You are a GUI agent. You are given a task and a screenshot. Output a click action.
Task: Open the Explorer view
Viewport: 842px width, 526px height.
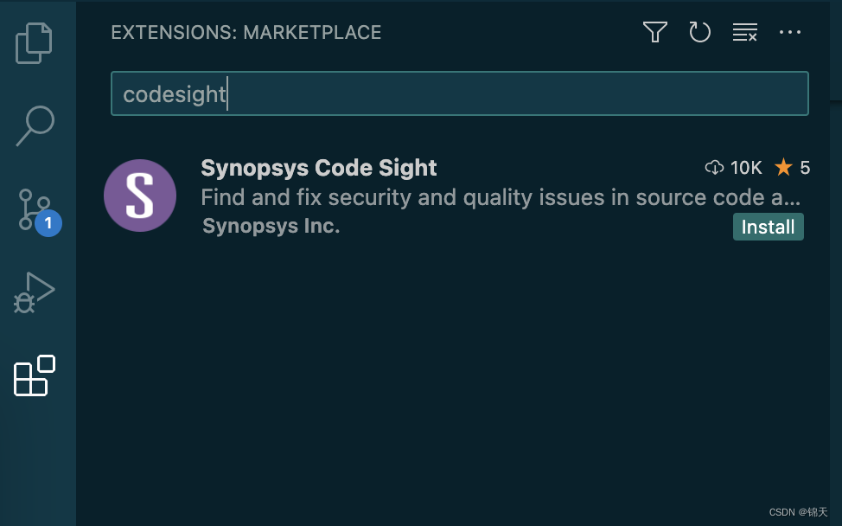(x=35, y=42)
